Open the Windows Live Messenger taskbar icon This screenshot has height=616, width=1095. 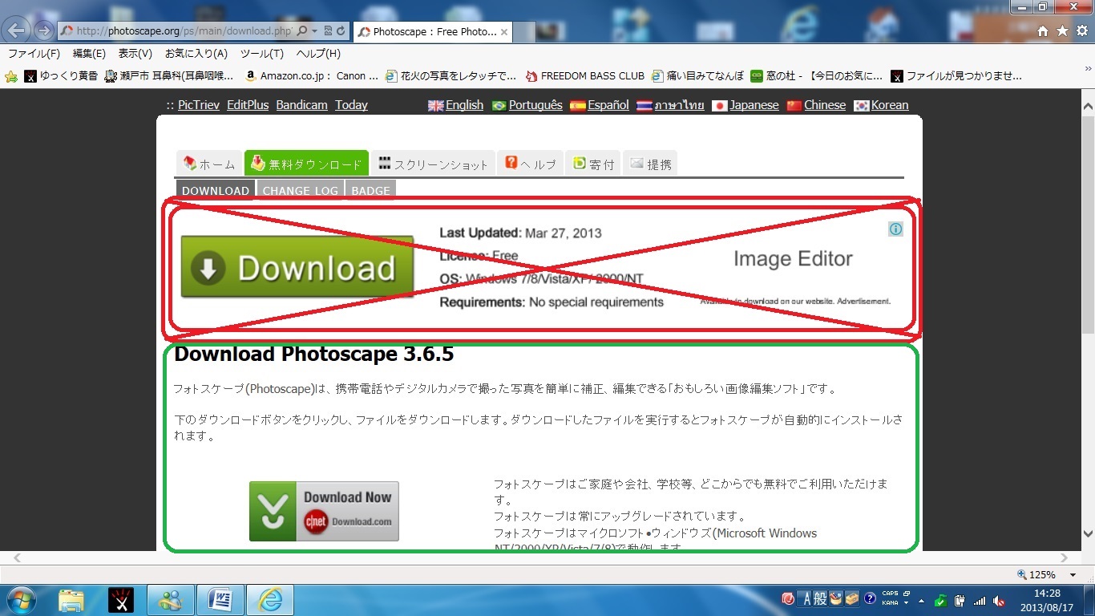pos(170,600)
